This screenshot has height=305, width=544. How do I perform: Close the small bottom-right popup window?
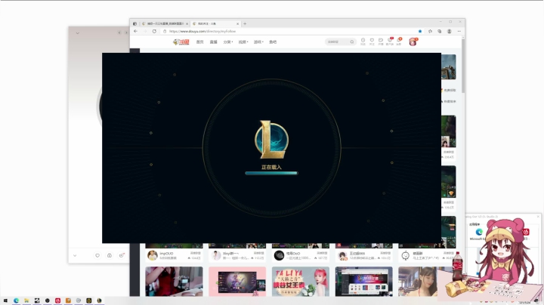click(538, 217)
